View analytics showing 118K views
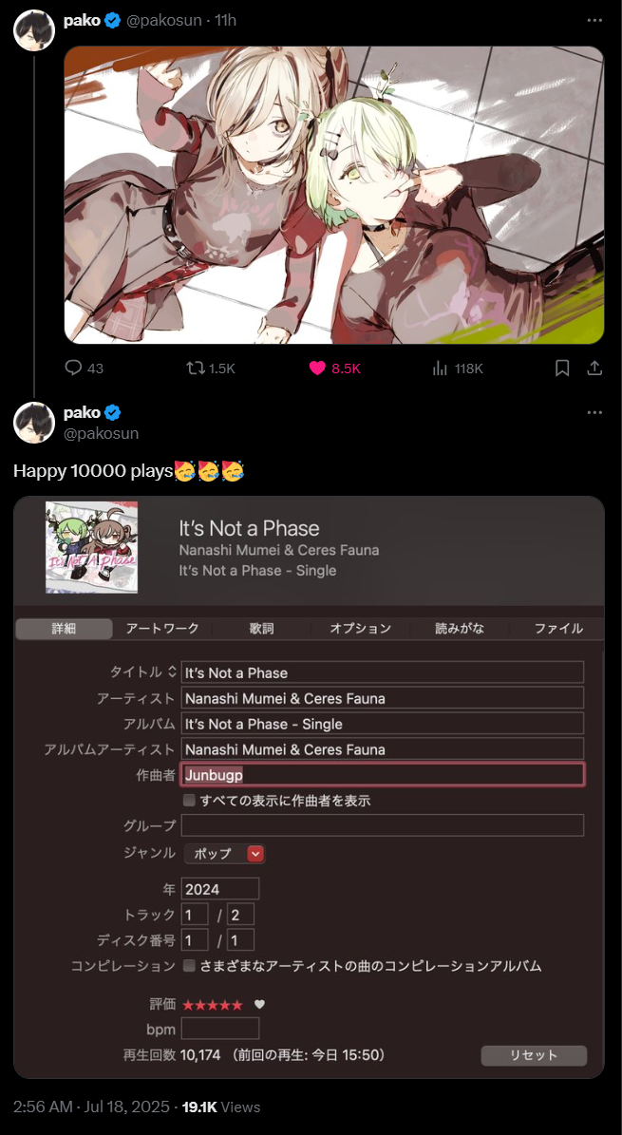622x1135 pixels. [x=457, y=369]
